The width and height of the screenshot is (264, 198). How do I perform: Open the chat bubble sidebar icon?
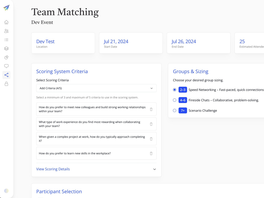[x=6, y=66]
